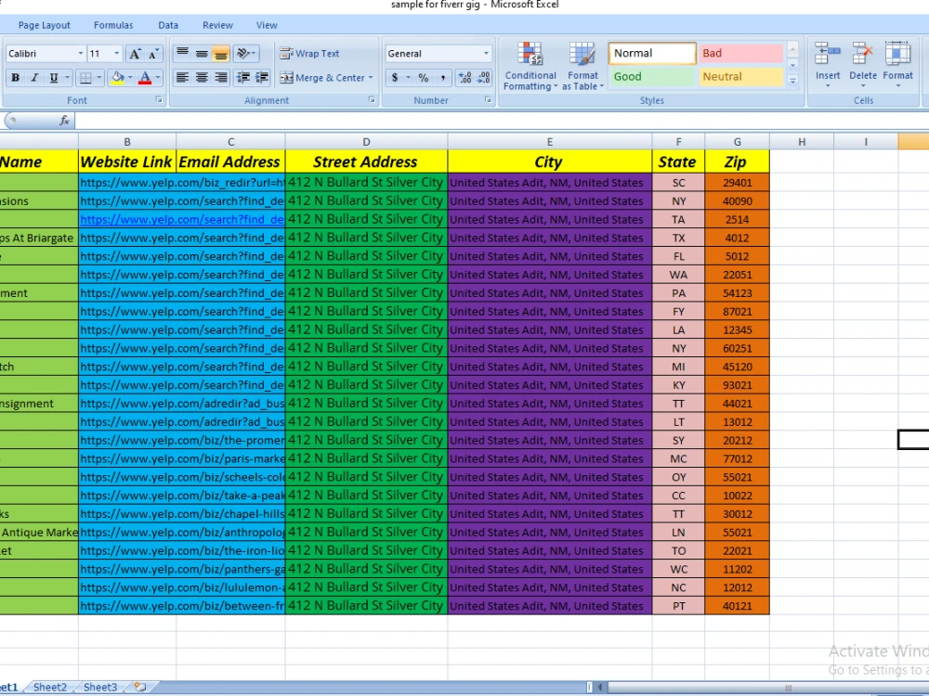Toggle Bold formatting
This screenshot has width=929, height=696.
click(16, 78)
